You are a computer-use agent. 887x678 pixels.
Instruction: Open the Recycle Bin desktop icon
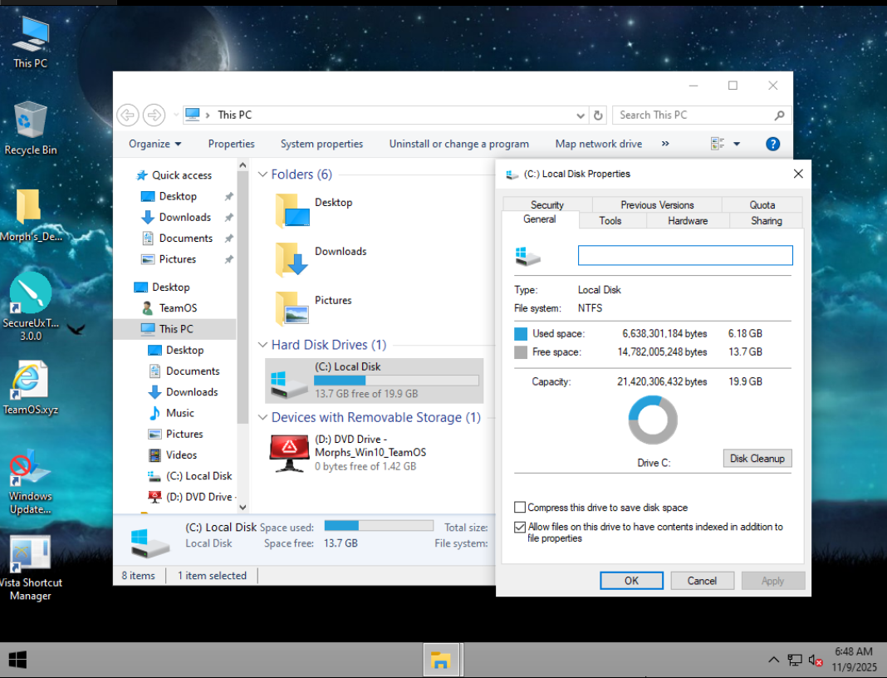pos(31,121)
